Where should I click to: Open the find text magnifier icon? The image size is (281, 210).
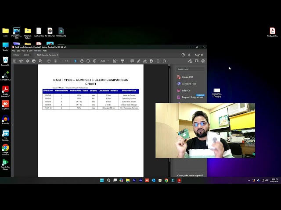pos(40,61)
